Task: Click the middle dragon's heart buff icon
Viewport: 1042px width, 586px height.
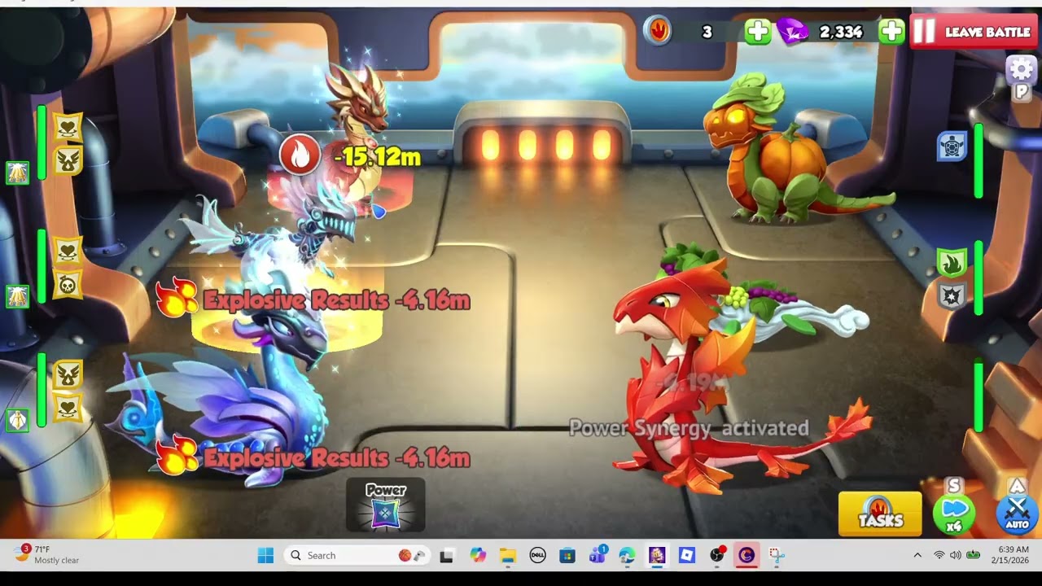Action: click(x=68, y=251)
